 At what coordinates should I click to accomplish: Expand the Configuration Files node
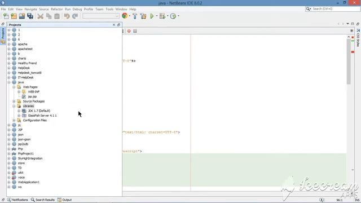pos(14,120)
